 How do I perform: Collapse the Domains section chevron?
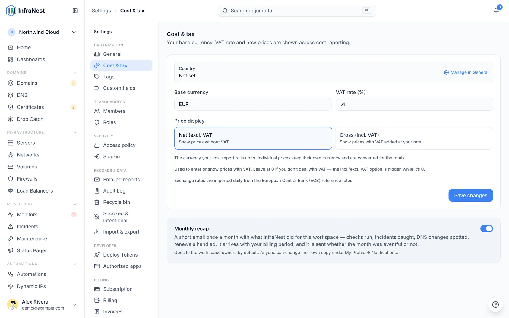tap(75, 73)
